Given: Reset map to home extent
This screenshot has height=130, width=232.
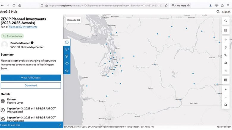Looking at the screenshot, I should (x=226, y=105).
